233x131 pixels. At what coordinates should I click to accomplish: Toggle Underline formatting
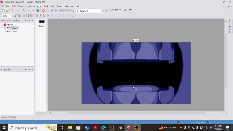44,16
